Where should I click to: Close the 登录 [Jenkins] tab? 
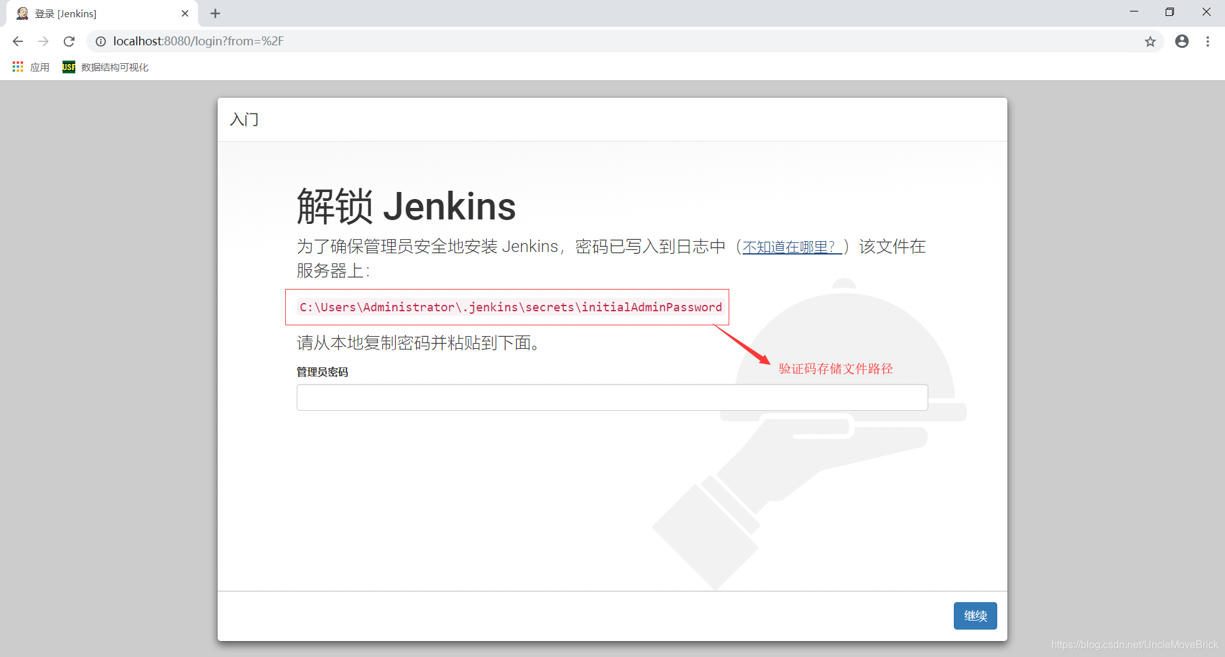point(185,13)
